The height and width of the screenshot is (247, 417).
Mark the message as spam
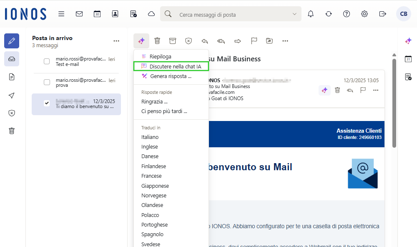pyautogui.click(x=188, y=41)
